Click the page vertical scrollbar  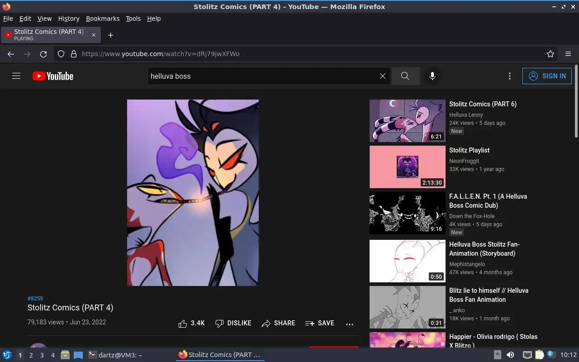[576, 101]
